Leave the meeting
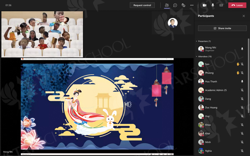Screen dimensions: 250x156 point(237,5)
